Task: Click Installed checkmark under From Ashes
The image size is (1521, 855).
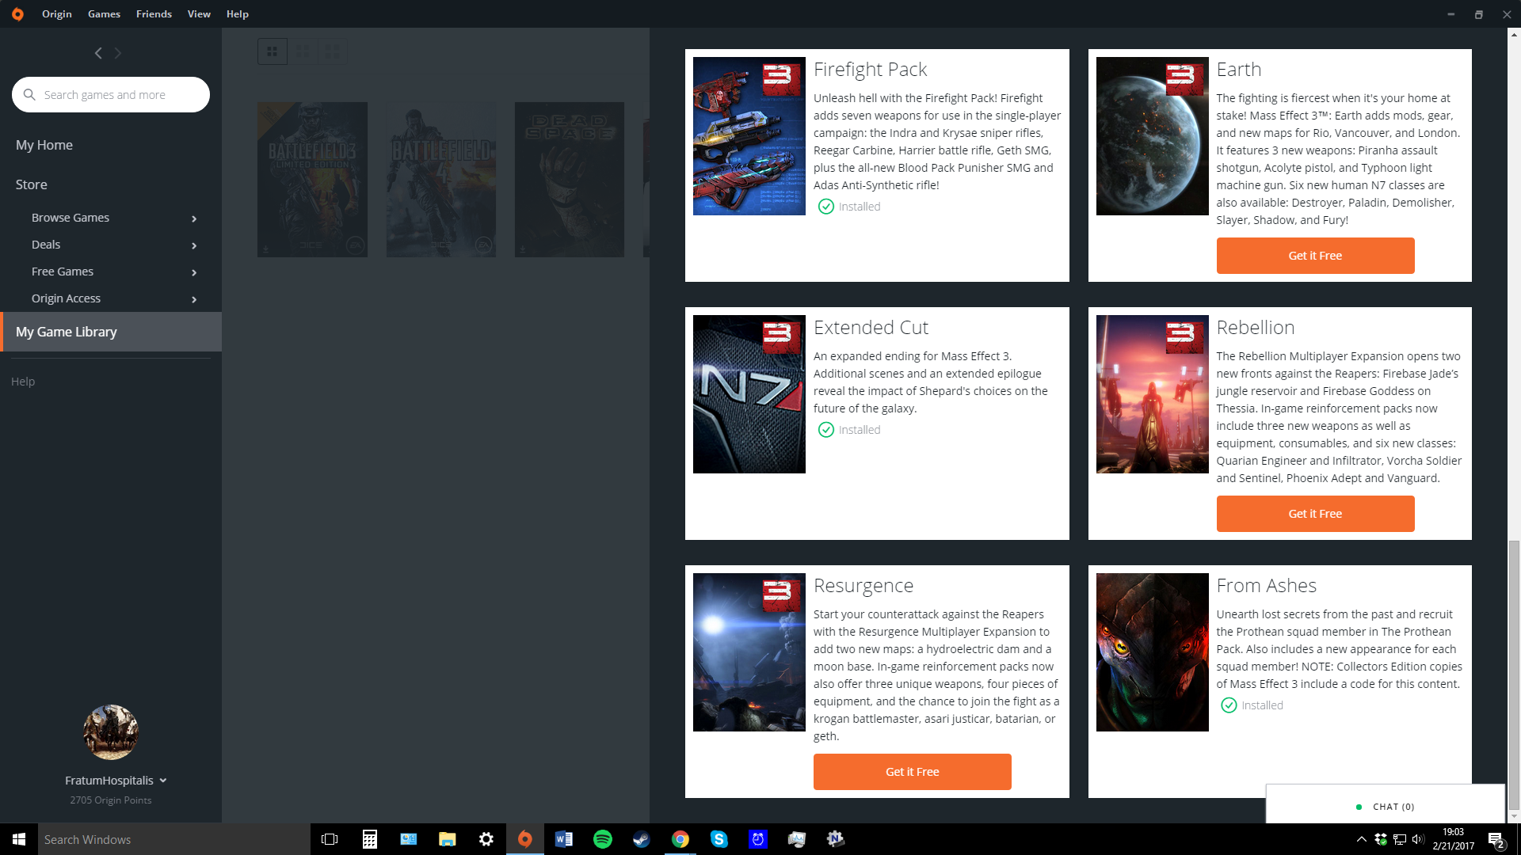Action: tap(1229, 705)
